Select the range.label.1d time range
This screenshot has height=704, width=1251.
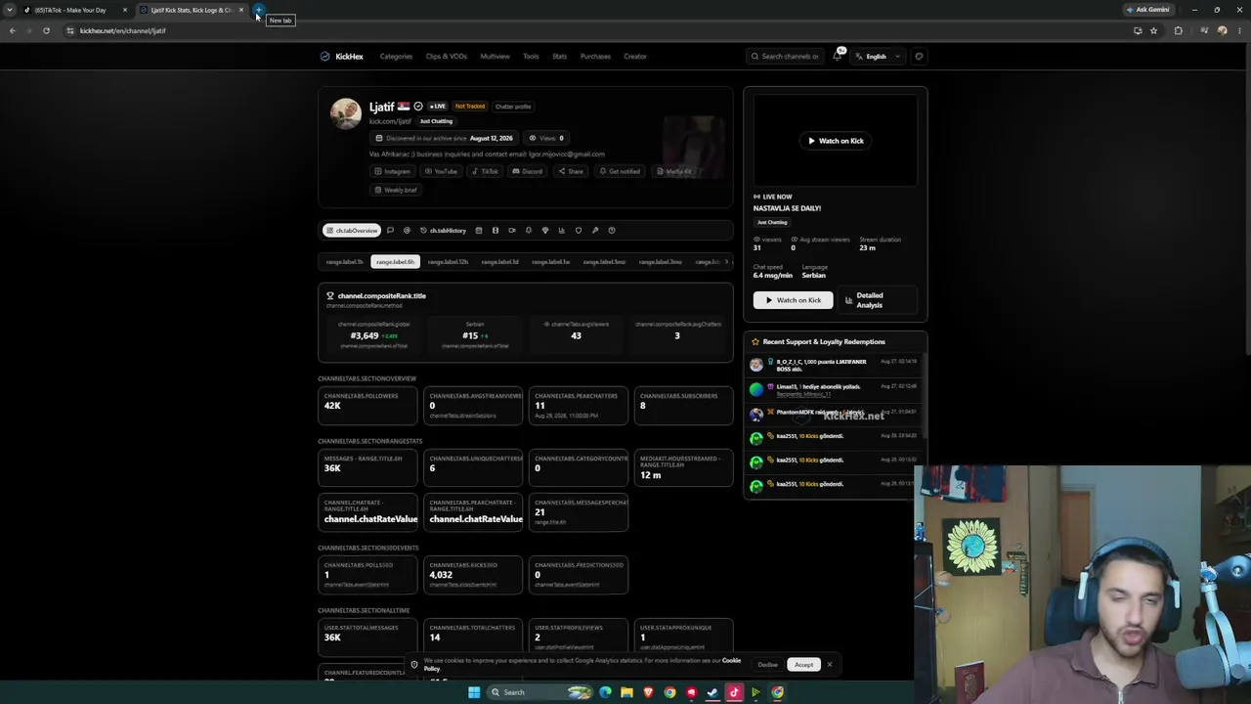point(499,262)
